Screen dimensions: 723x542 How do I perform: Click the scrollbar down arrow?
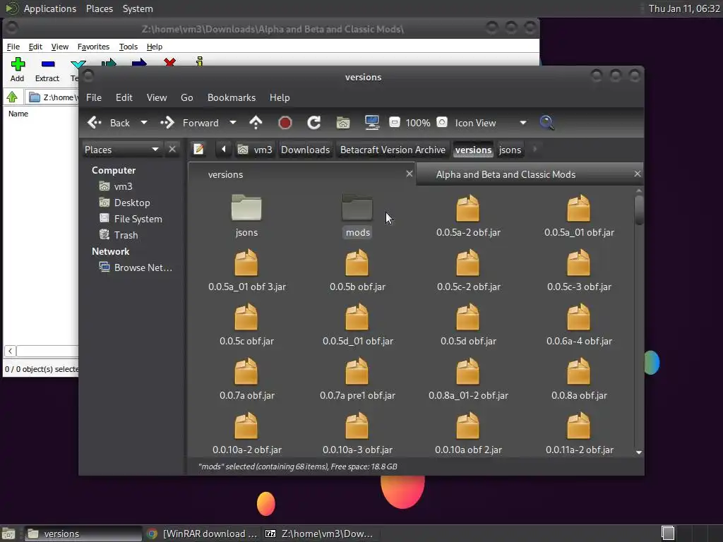(x=638, y=452)
